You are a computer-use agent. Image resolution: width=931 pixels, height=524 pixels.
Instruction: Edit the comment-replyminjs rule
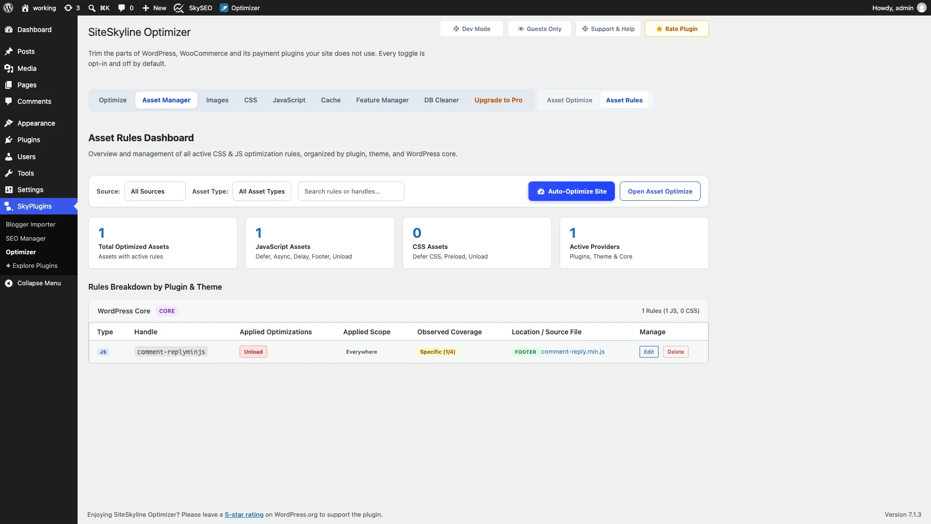pos(649,352)
